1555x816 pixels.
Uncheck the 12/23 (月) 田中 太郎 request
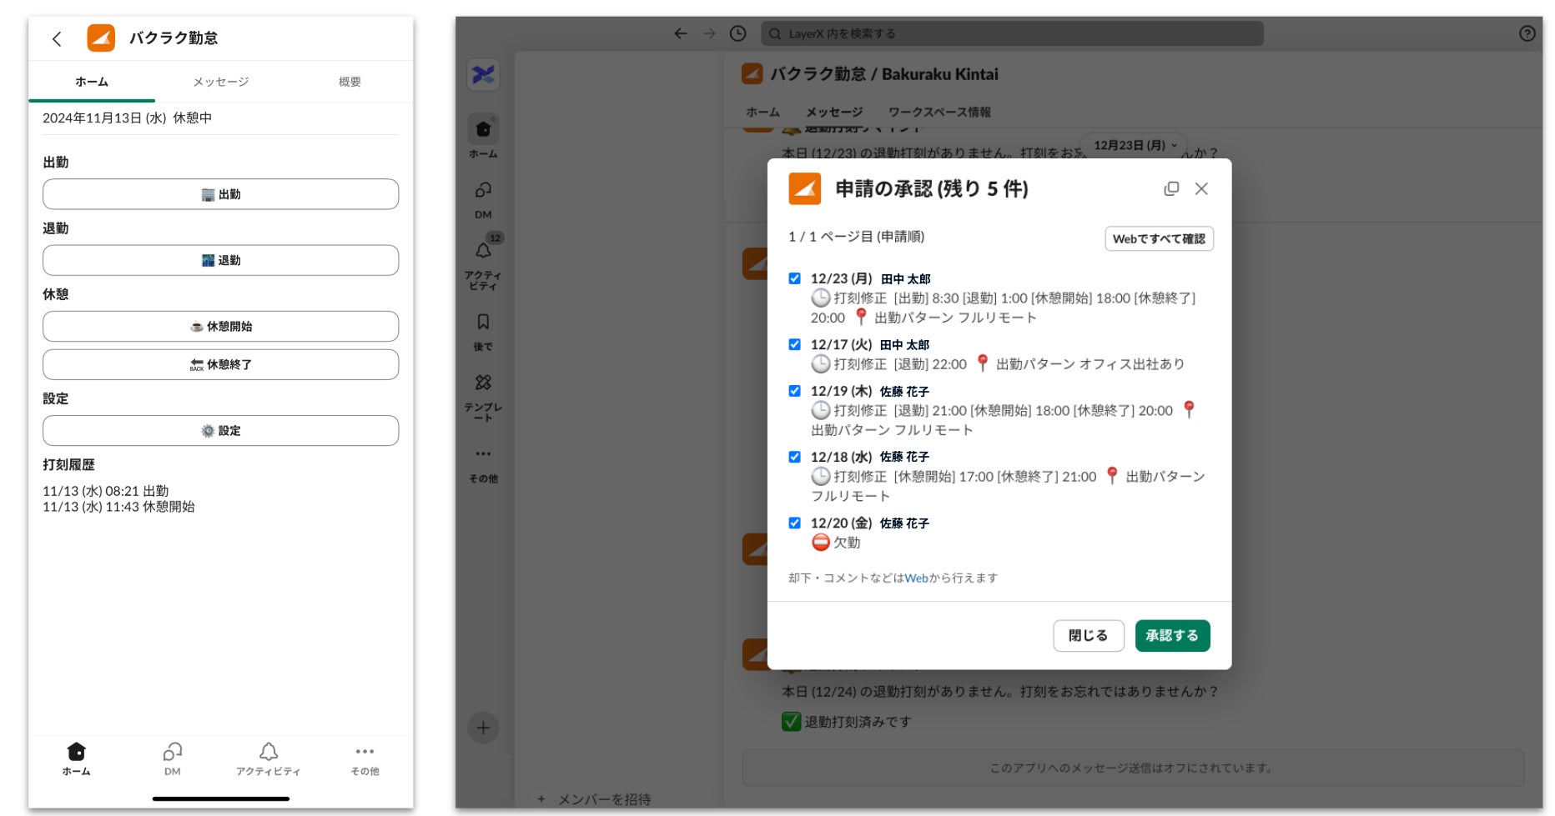pos(794,278)
